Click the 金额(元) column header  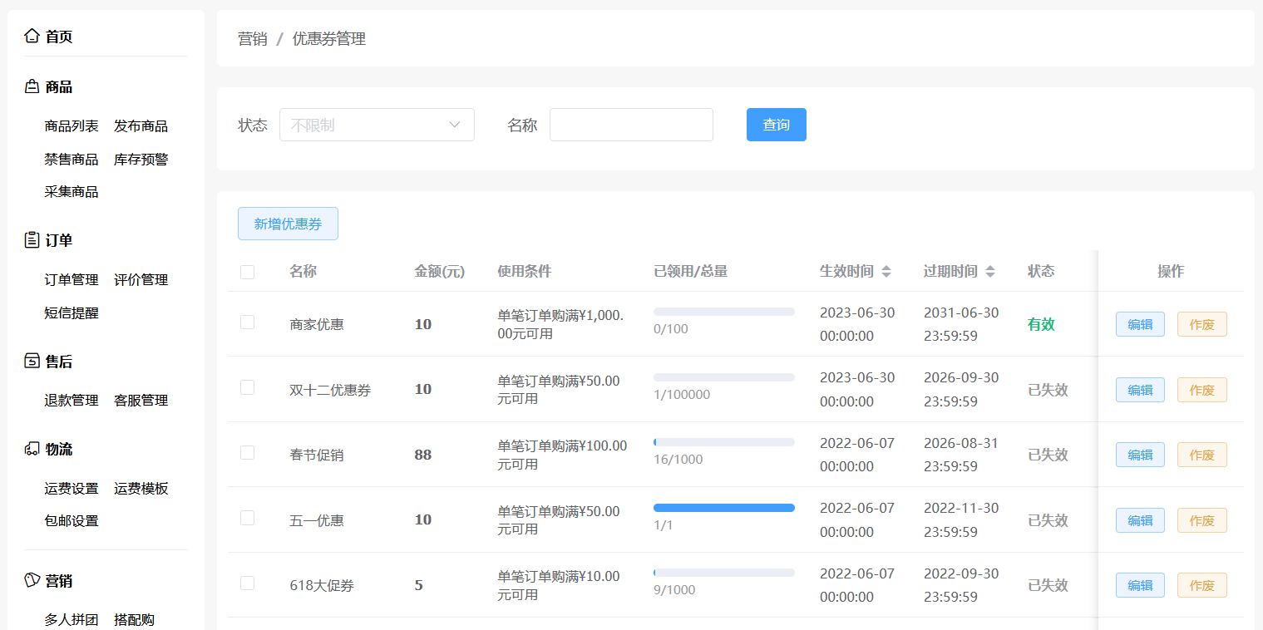(x=440, y=271)
